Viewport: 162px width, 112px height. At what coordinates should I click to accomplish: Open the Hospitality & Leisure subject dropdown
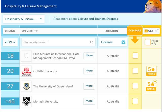(x=24, y=19)
